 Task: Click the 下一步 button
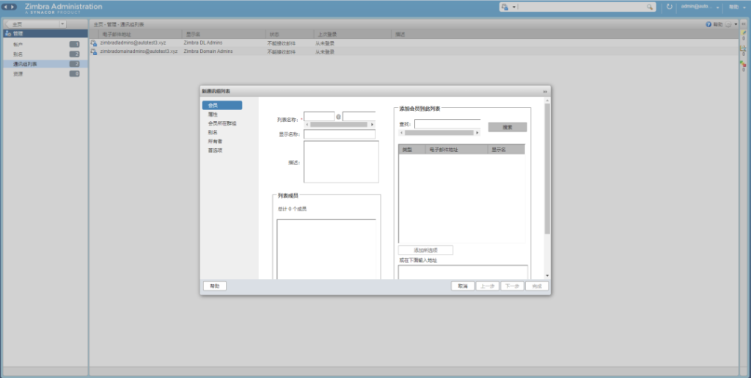[x=513, y=286]
